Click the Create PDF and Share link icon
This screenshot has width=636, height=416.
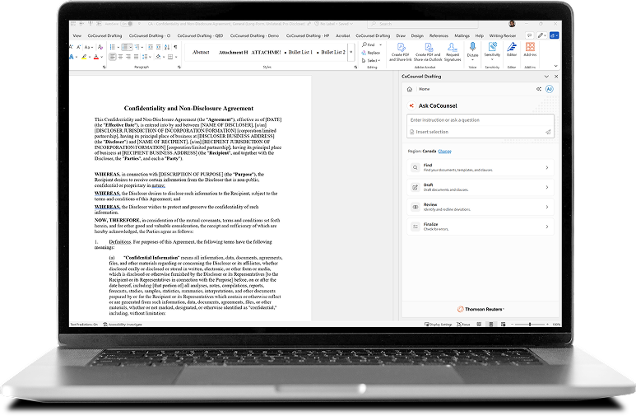tap(401, 48)
